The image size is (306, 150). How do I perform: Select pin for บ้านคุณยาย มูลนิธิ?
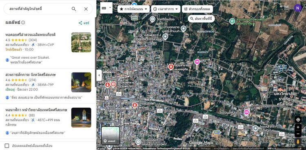click(x=183, y=29)
